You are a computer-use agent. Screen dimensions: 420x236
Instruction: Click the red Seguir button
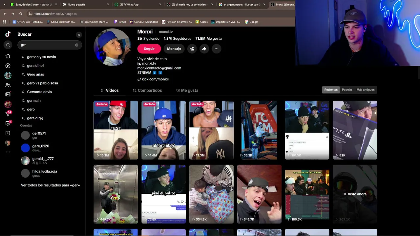149,49
